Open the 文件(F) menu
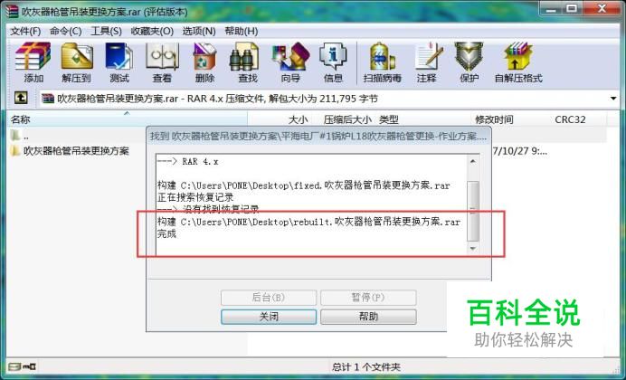 click(25, 31)
